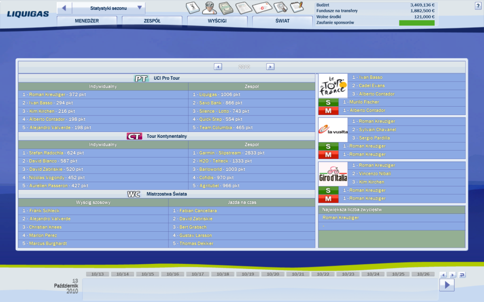
Task: Click the Liquigas team logo
Action: (x=28, y=14)
